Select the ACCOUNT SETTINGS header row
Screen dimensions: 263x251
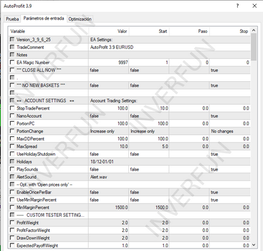pyautogui.click(x=130, y=101)
